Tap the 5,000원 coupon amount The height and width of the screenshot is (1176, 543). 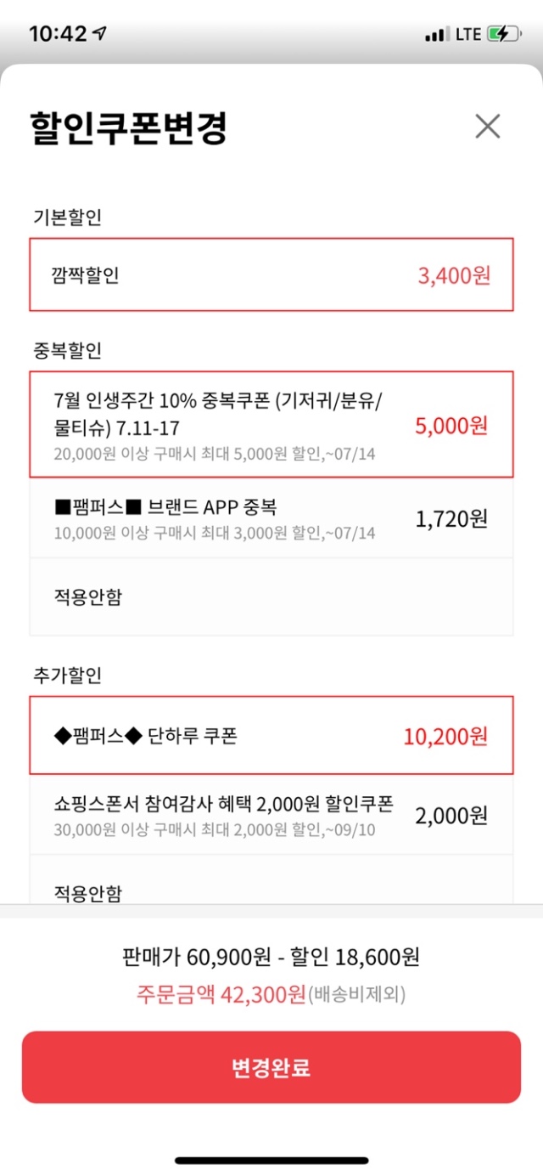451,425
